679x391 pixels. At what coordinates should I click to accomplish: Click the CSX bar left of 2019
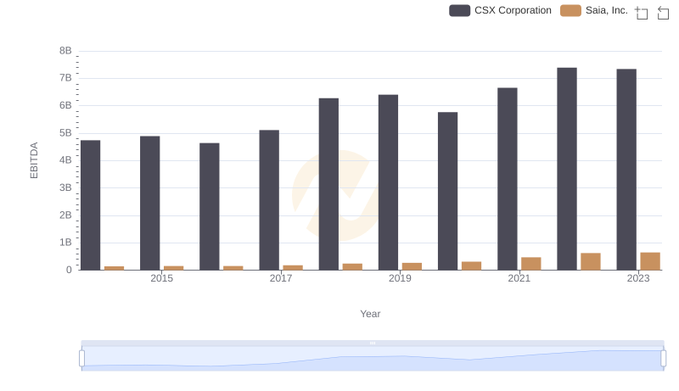(388, 182)
